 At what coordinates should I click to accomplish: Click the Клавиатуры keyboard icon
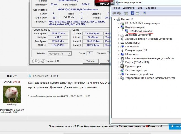[x=122, y=43]
